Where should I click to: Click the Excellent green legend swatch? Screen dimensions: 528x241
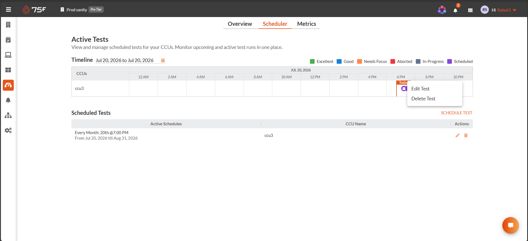312,62
